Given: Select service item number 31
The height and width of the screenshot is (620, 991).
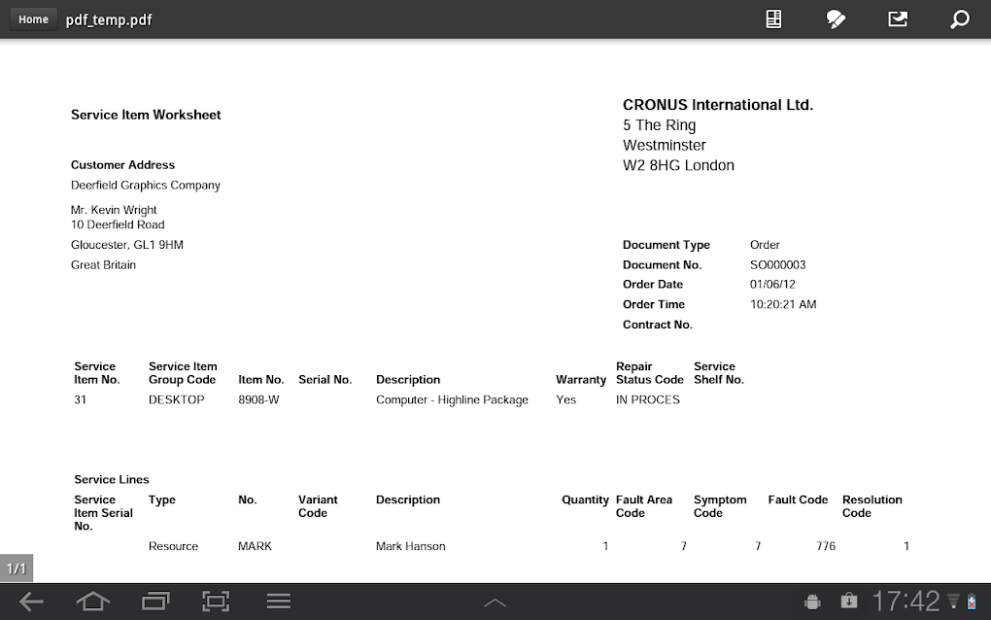Looking at the screenshot, I should pyautogui.click(x=81, y=400).
